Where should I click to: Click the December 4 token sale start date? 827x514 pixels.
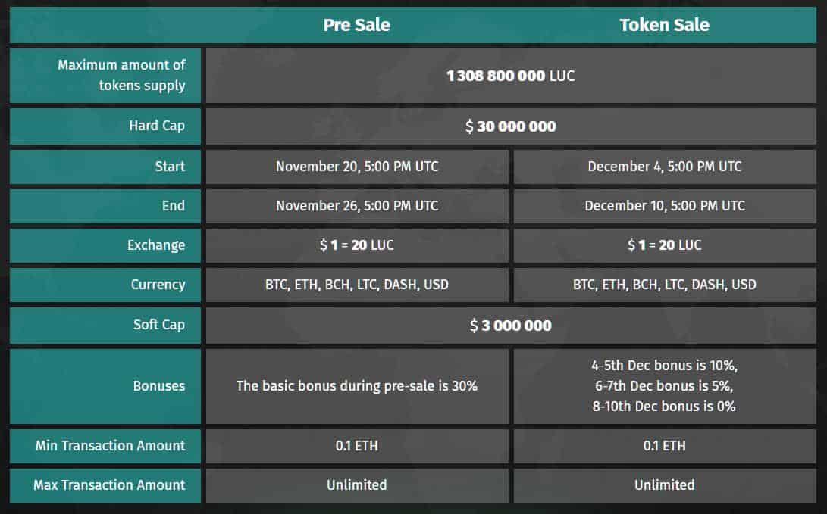pyautogui.click(x=665, y=167)
